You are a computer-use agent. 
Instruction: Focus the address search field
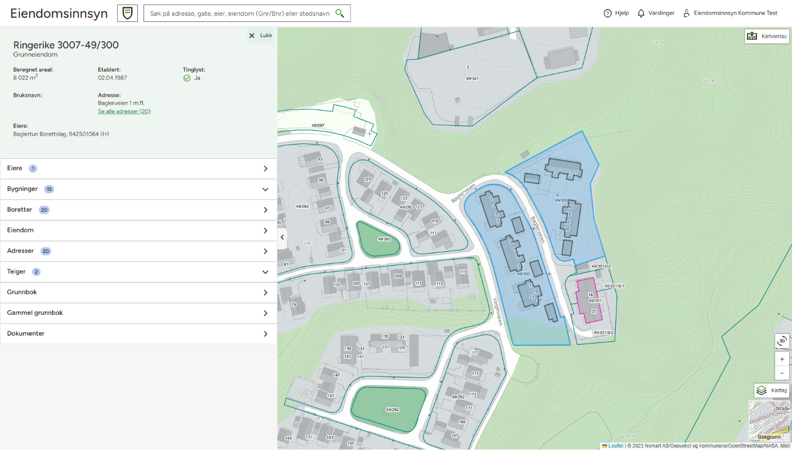pos(239,13)
